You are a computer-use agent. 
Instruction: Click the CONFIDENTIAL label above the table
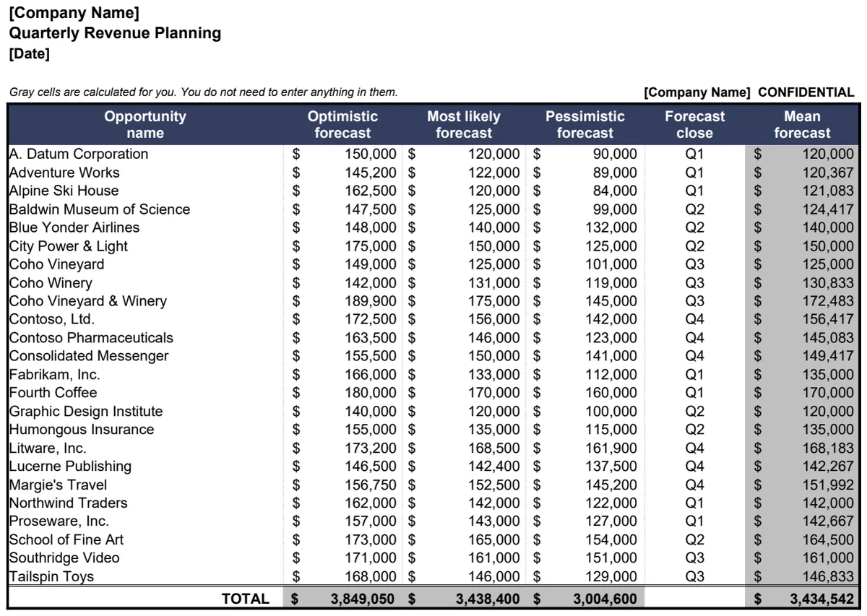click(806, 92)
